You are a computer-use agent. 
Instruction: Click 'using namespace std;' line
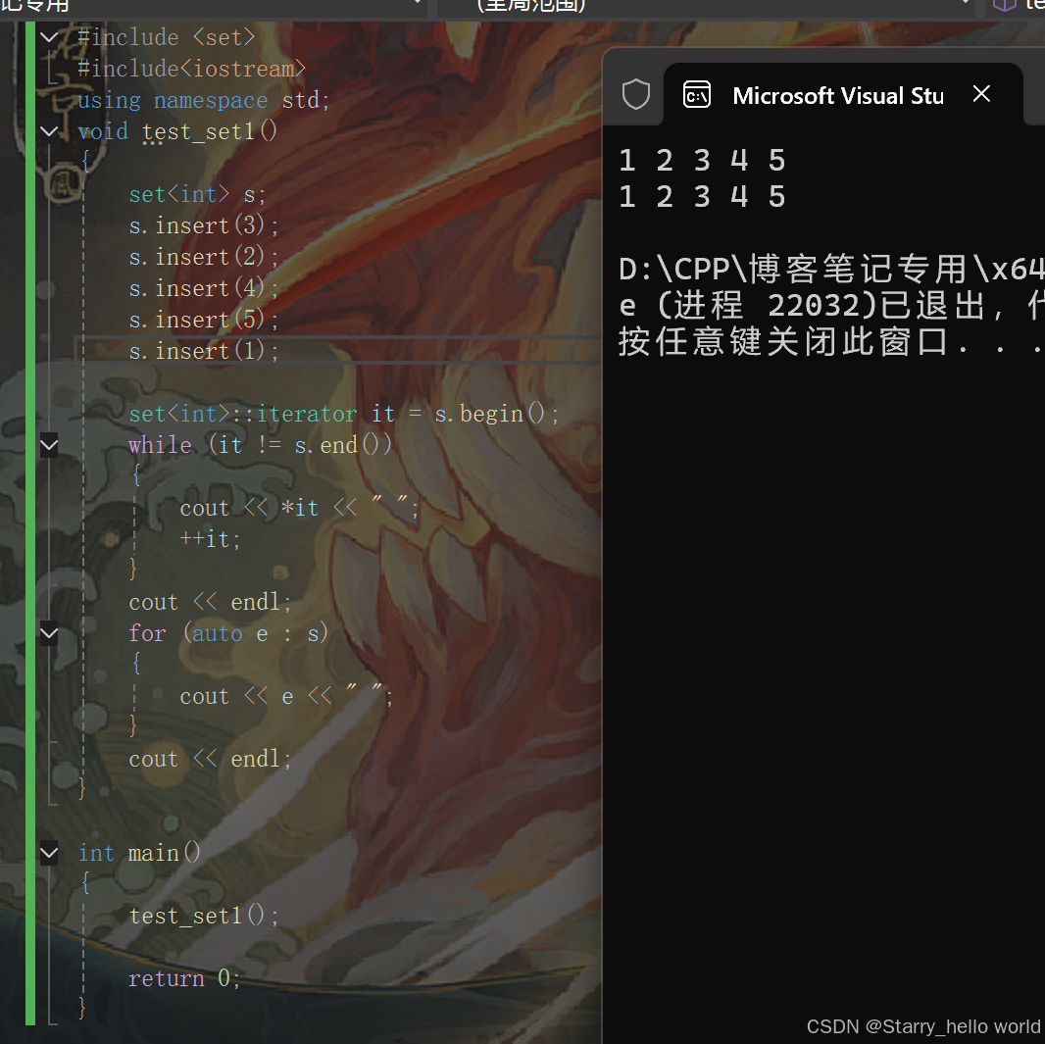tap(203, 100)
